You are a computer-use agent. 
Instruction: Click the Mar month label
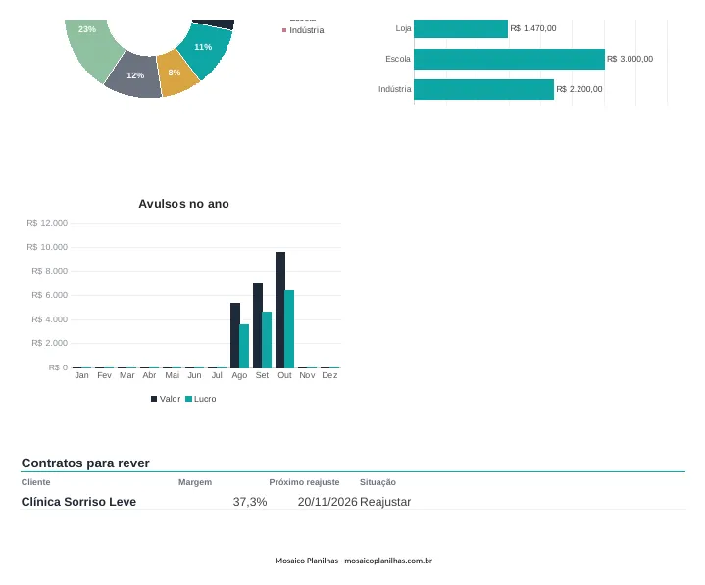[127, 375]
